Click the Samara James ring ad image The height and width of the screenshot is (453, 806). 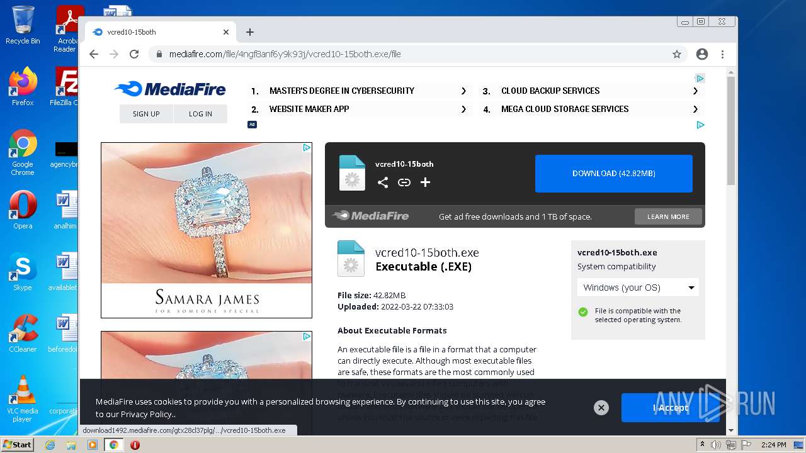[207, 230]
